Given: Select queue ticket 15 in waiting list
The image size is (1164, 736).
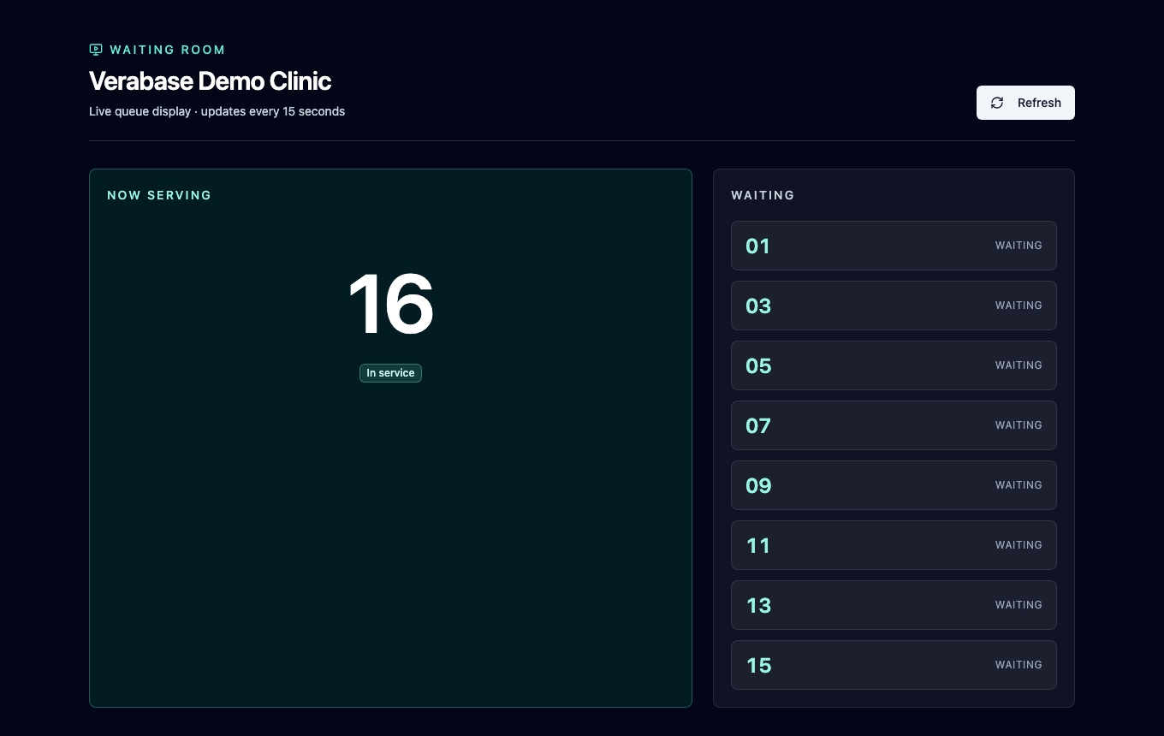Looking at the screenshot, I should [894, 665].
